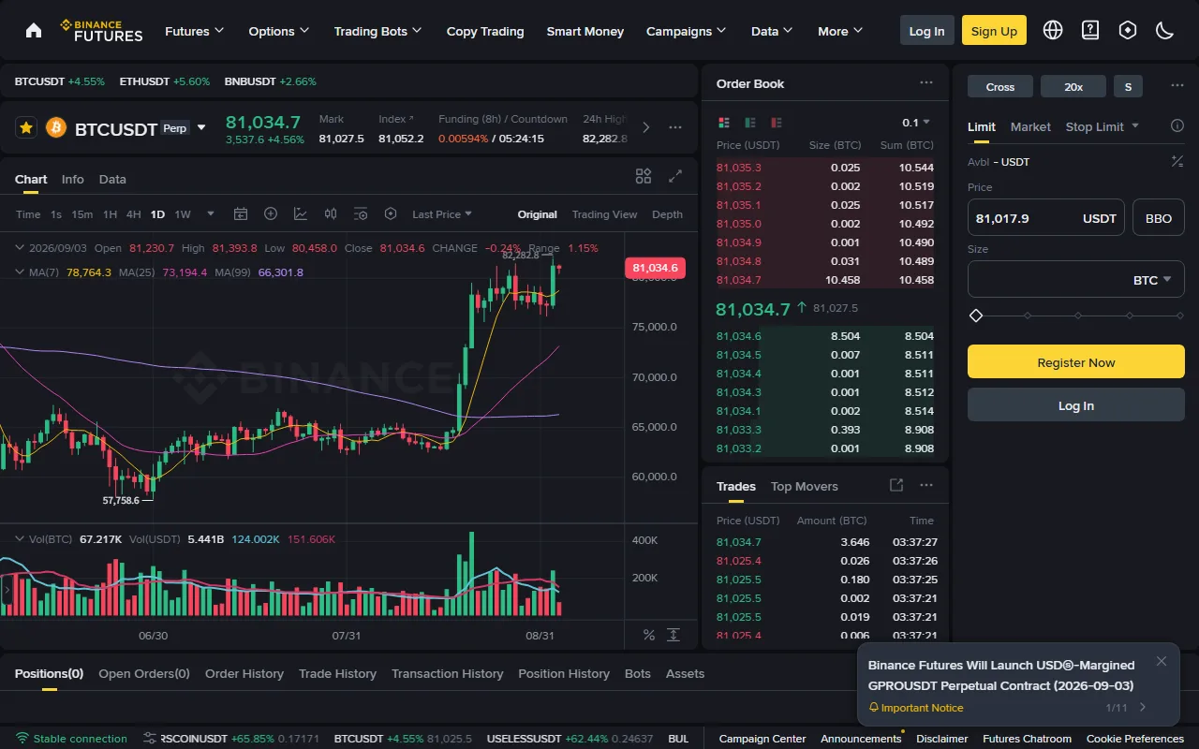Click the BTCUSDT star favorite icon
Screen dimensions: 1199x749
pos(26,127)
